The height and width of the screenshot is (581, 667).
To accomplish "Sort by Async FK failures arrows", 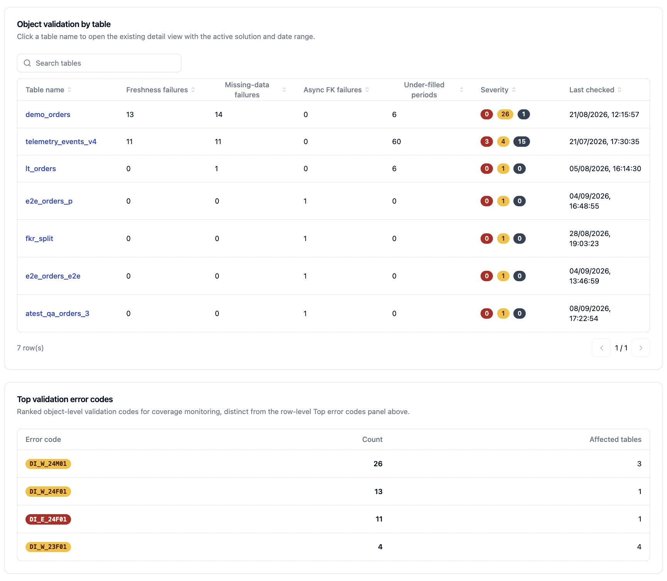I will pyautogui.click(x=367, y=90).
